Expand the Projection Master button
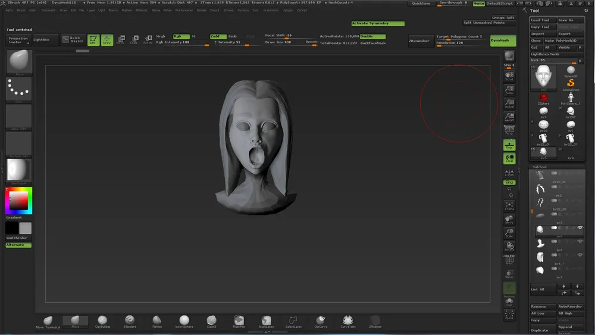This screenshot has width=595, height=335. [x=18, y=40]
